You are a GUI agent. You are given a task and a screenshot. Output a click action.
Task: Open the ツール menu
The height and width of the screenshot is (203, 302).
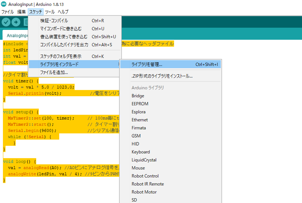[50, 12]
